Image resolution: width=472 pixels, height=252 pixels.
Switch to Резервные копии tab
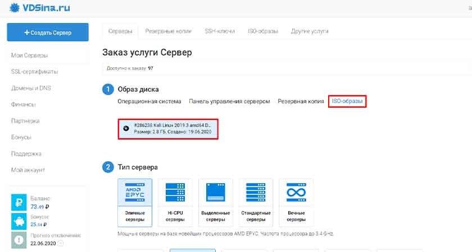click(168, 31)
